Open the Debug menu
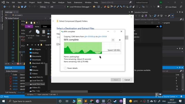This screenshot has width=185, height=104. click(47, 2)
